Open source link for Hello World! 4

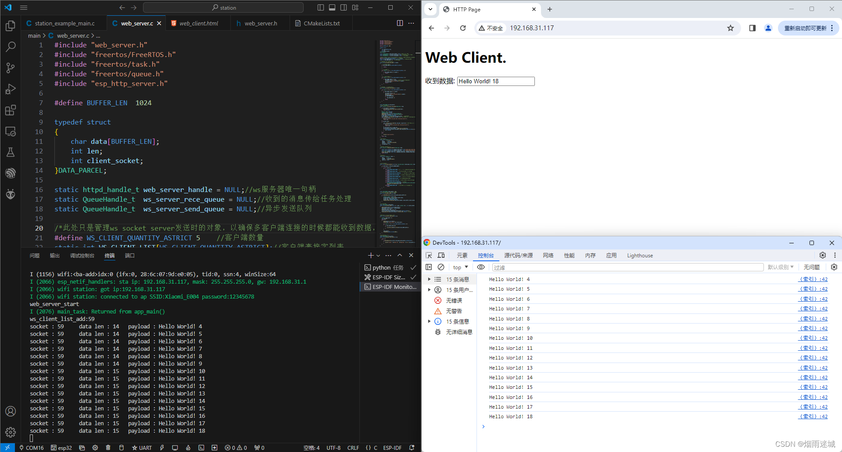813,279
